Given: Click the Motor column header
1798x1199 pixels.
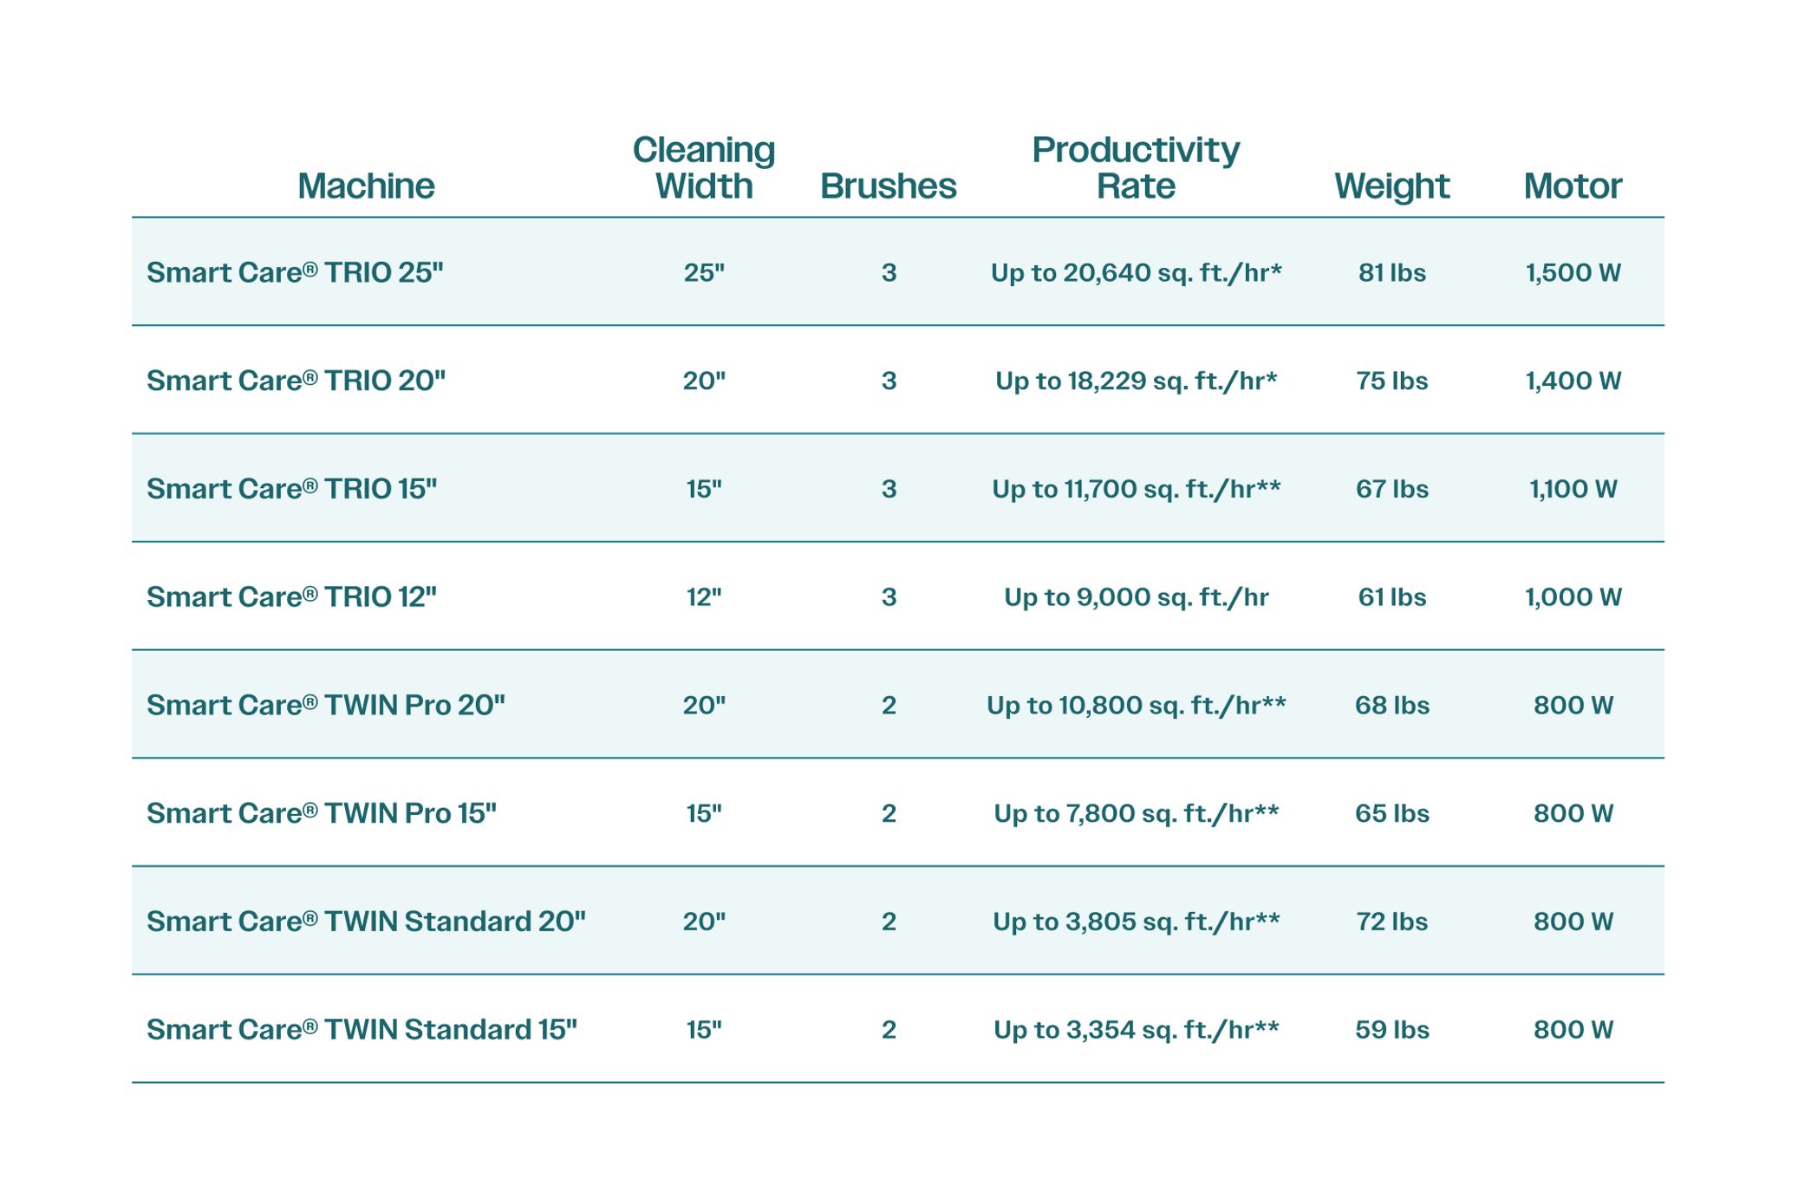Looking at the screenshot, I should (x=1573, y=186).
